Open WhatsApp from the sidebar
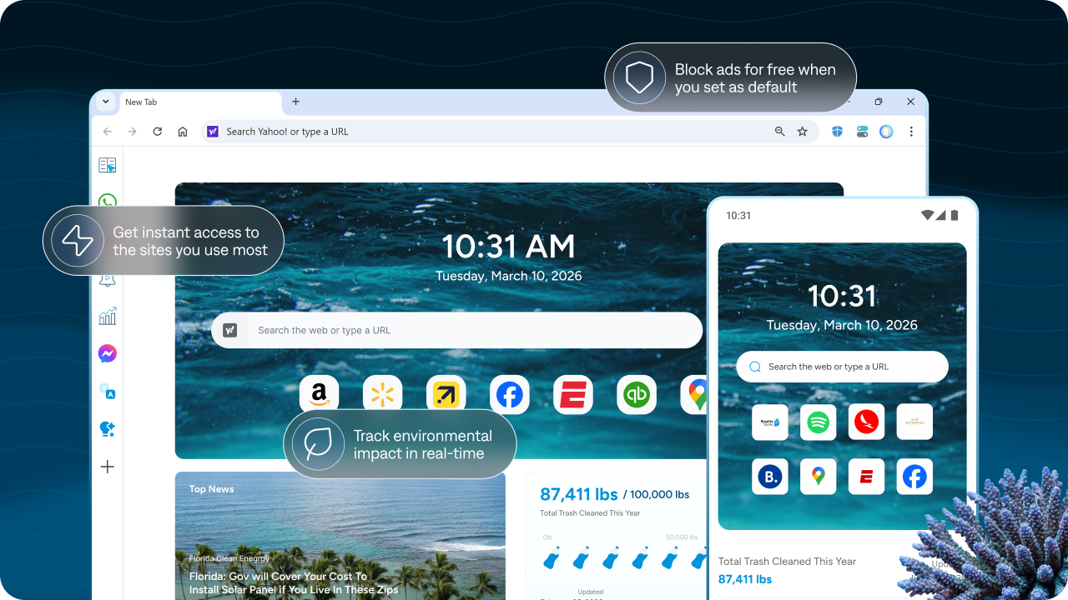This screenshot has height=600, width=1068. (107, 202)
